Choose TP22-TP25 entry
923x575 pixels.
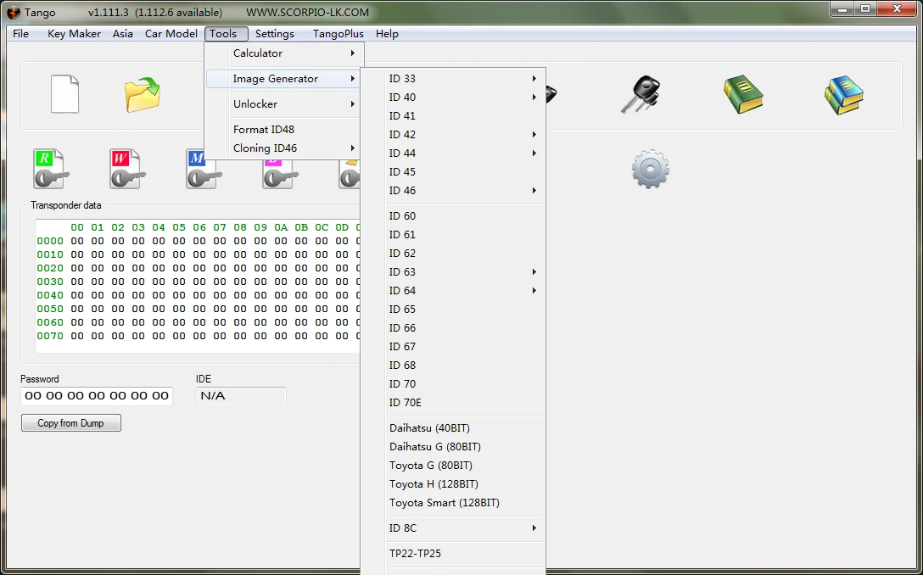tap(453, 553)
